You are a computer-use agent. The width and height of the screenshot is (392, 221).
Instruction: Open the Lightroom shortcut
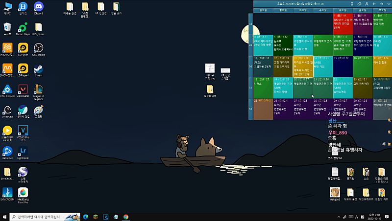pyautogui.click(x=23, y=151)
